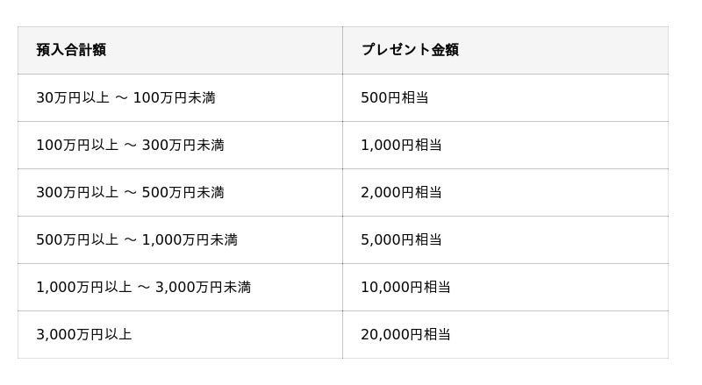Click the 500万円以上 deposit text
This screenshot has width=702, height=385.
coord(77,240)
